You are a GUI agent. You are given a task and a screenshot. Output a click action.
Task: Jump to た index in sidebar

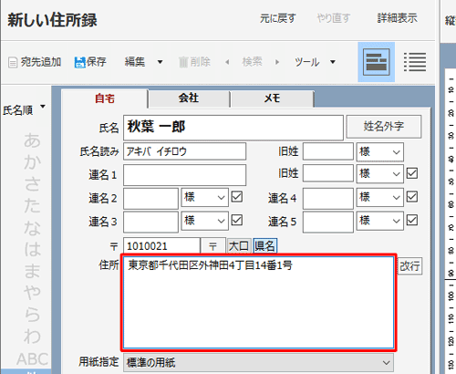click(x=32, y=205)
